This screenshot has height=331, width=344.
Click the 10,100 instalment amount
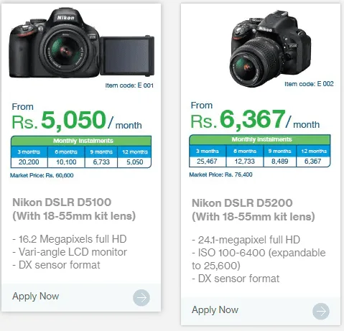click(x=66, y=162)
